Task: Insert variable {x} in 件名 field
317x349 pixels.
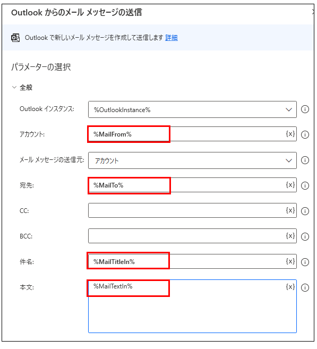Action: (290, 261)
